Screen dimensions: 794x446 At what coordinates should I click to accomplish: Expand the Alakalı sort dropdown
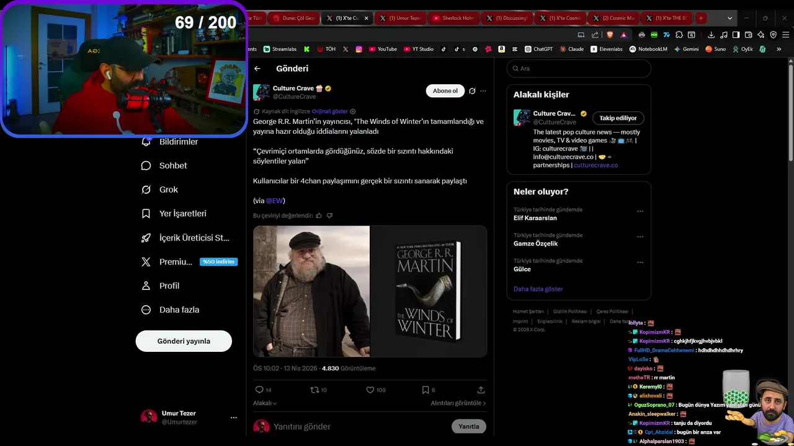coord(265,403)
